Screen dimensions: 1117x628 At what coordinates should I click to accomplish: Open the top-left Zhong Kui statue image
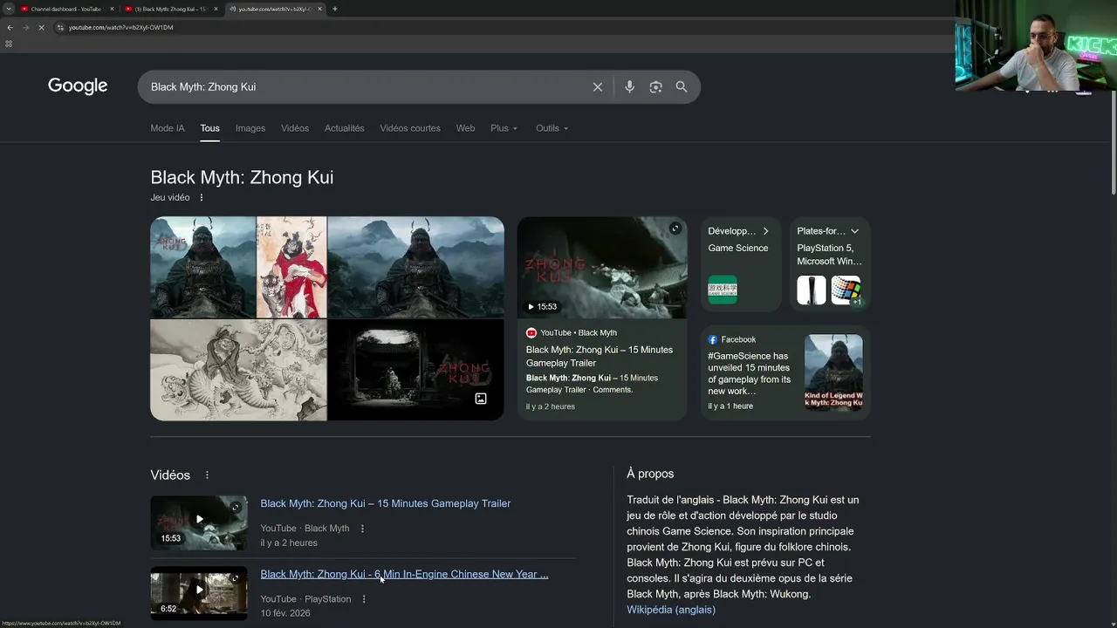pyautogui.click(x=203, y=268)
